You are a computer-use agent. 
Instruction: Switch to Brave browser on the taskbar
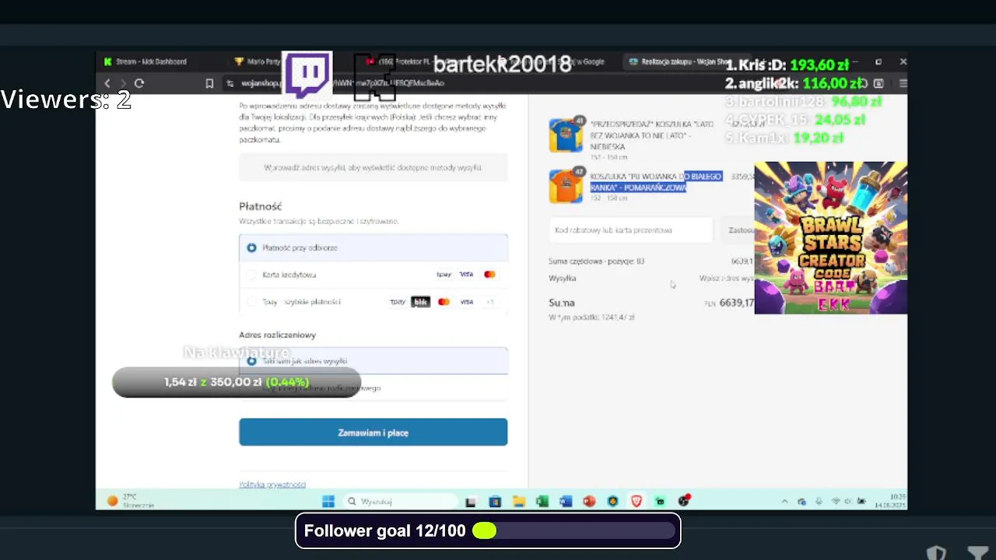[x=637, y=502]
